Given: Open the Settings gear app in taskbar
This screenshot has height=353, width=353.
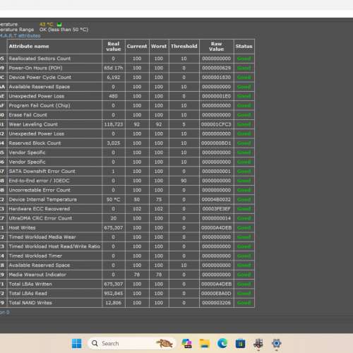Looking at the screenshot, I should click(x=276, y=344).
